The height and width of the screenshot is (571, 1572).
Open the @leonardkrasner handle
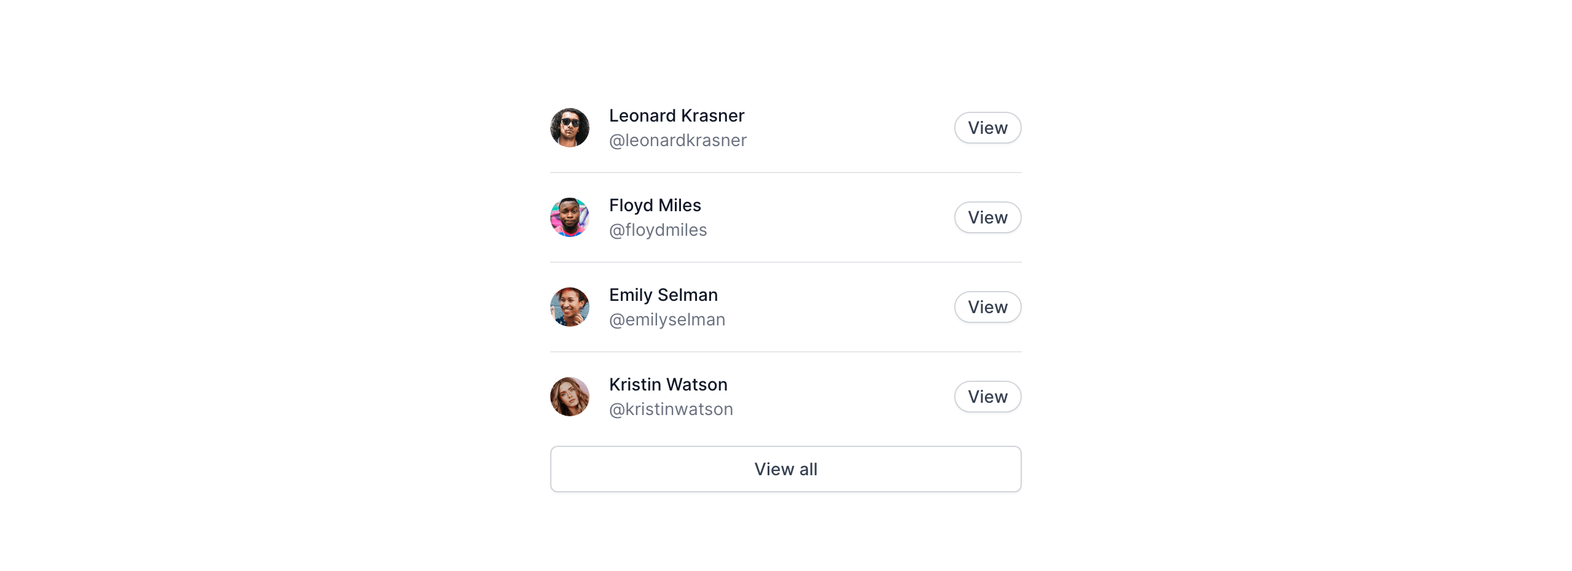[677, 141]
